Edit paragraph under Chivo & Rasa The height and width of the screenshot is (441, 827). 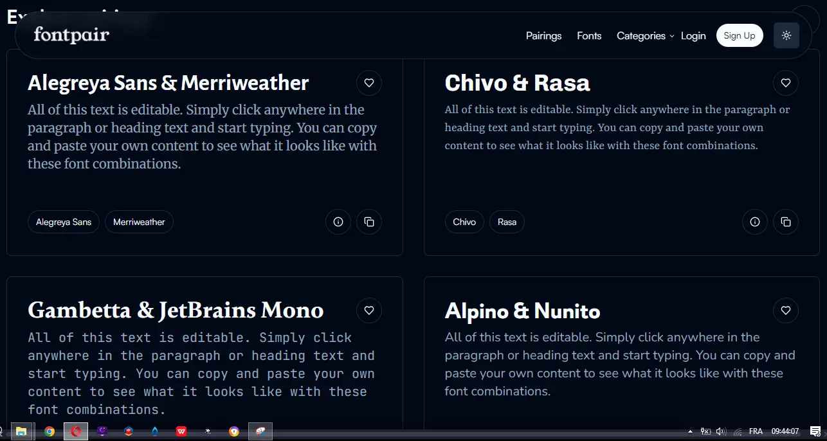[617, 127]
